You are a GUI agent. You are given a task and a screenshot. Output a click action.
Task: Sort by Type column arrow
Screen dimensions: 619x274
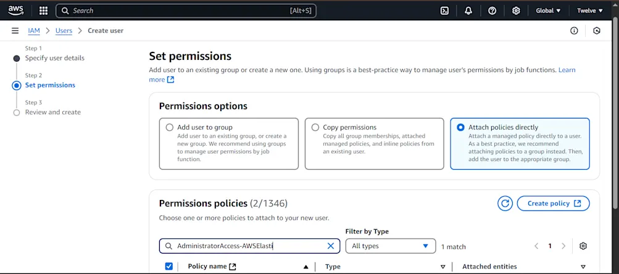[442, 267]
